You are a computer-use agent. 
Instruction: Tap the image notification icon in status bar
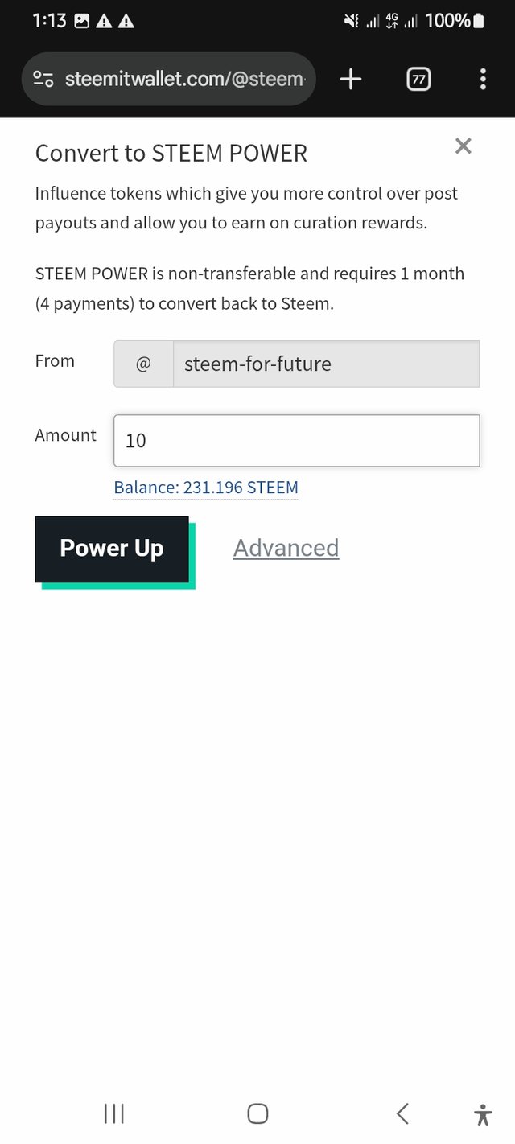pos(81,22)
